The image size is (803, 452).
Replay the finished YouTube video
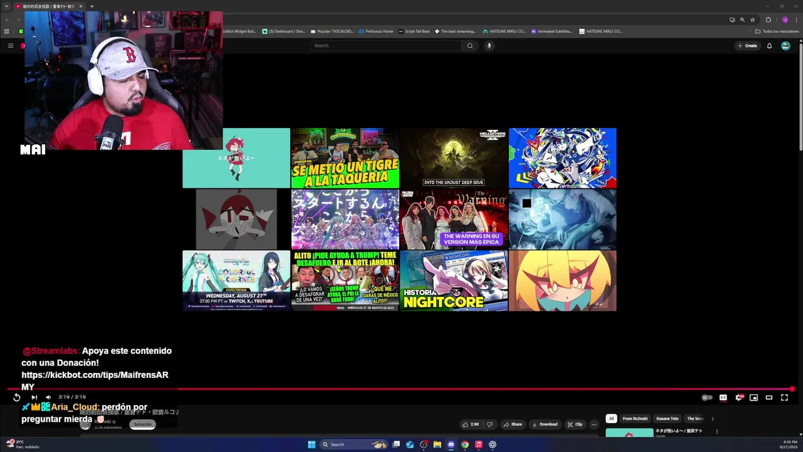[16, 397]
